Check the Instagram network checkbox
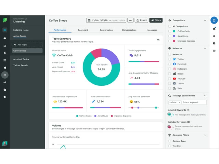The image size is (219, 164). pos(170,69)
